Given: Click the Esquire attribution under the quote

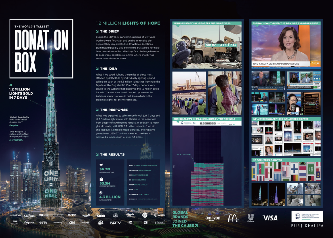Looking at the screenshot, I should (x=14, y=125).
